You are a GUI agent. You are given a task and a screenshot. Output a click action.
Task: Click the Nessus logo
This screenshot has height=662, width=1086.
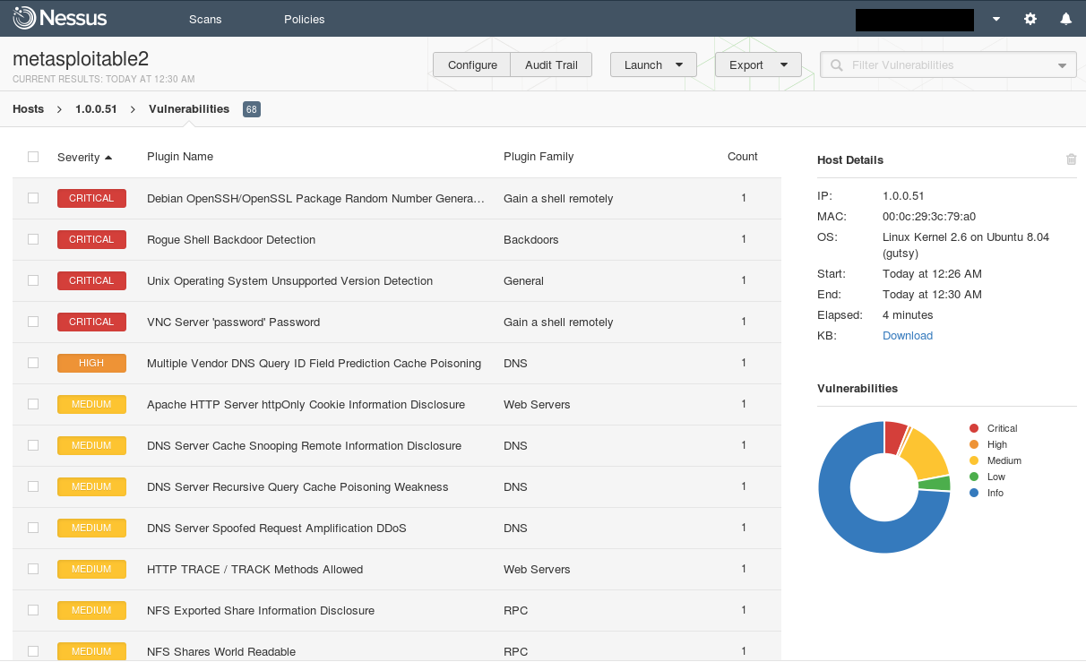click(x=60, y=18)
